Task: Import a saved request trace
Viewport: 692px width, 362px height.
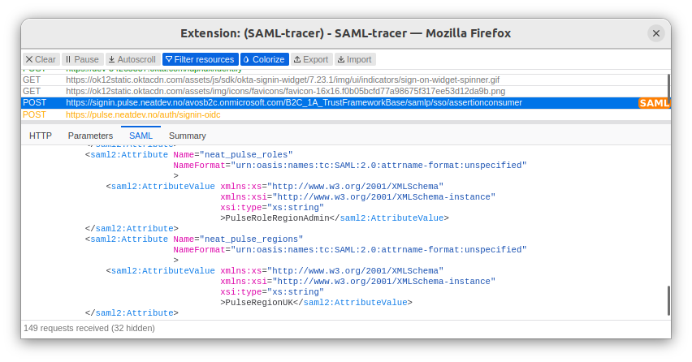Action: (x=354, y=59)
